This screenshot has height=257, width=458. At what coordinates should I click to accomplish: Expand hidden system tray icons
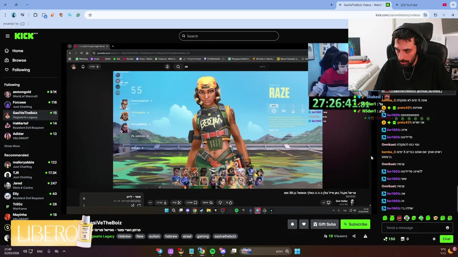(64, 251)
